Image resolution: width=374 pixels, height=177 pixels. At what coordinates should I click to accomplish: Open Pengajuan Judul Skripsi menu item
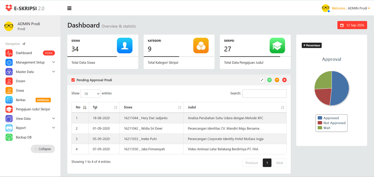33,109
